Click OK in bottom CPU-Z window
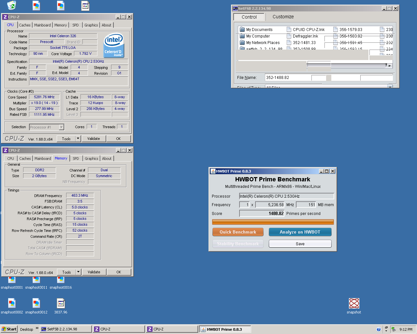This screenshot has height=334, width=417. 119,272
